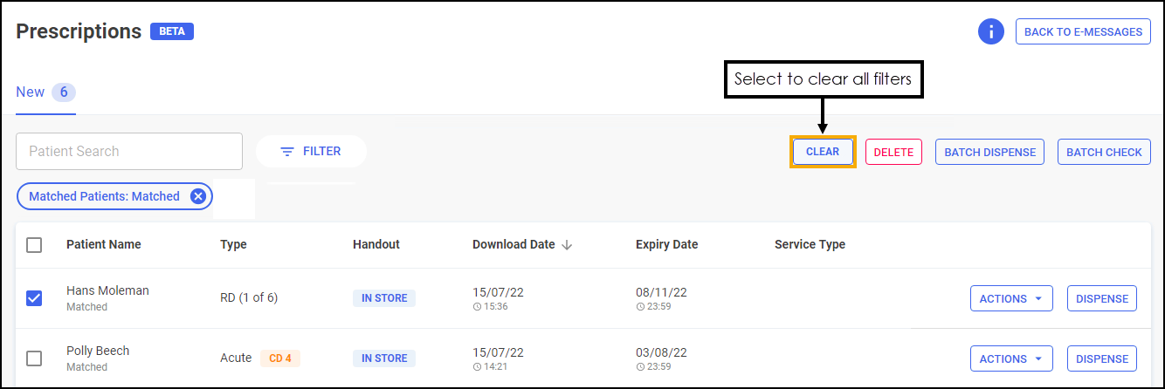The height and width of the screenshot is (389, 1165).
Task: Toggle the select-all header checkbox
Action: (34, 245)
